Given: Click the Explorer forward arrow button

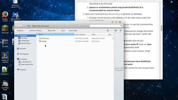Looking at the screenshot, I should pos(21,26).
